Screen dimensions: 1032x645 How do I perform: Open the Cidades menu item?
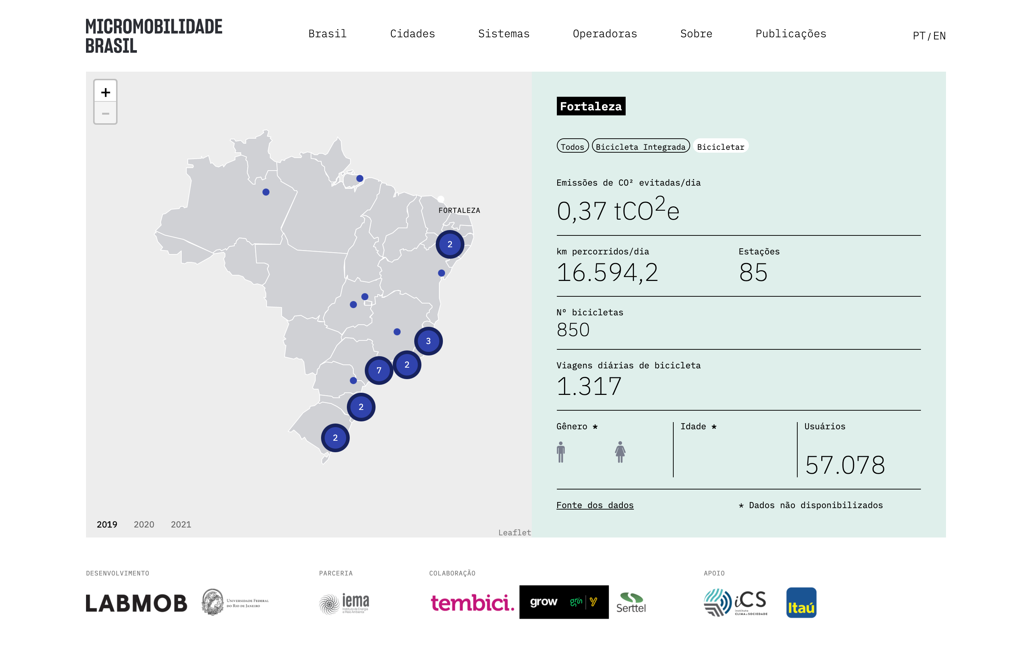click(412, 34)
